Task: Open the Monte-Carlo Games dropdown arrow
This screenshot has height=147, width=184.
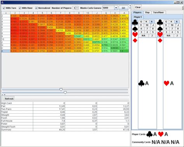Action: point(116,8)
